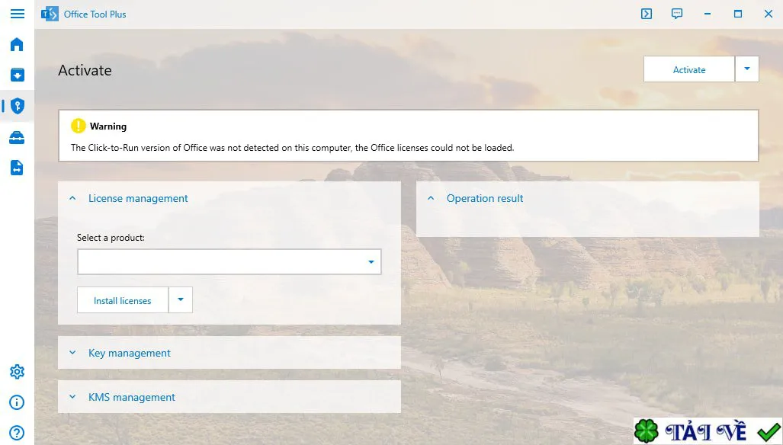Open the Help question mark icon
The image size is (783, 445).
(x=17, y=433)
